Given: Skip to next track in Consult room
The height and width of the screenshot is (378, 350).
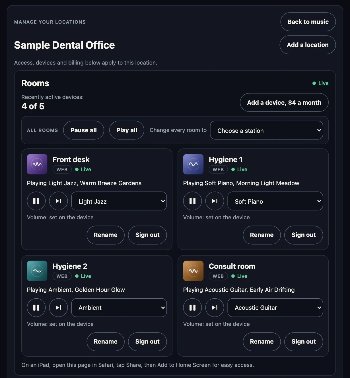Looking at the screenshot, I should point(215,308).
